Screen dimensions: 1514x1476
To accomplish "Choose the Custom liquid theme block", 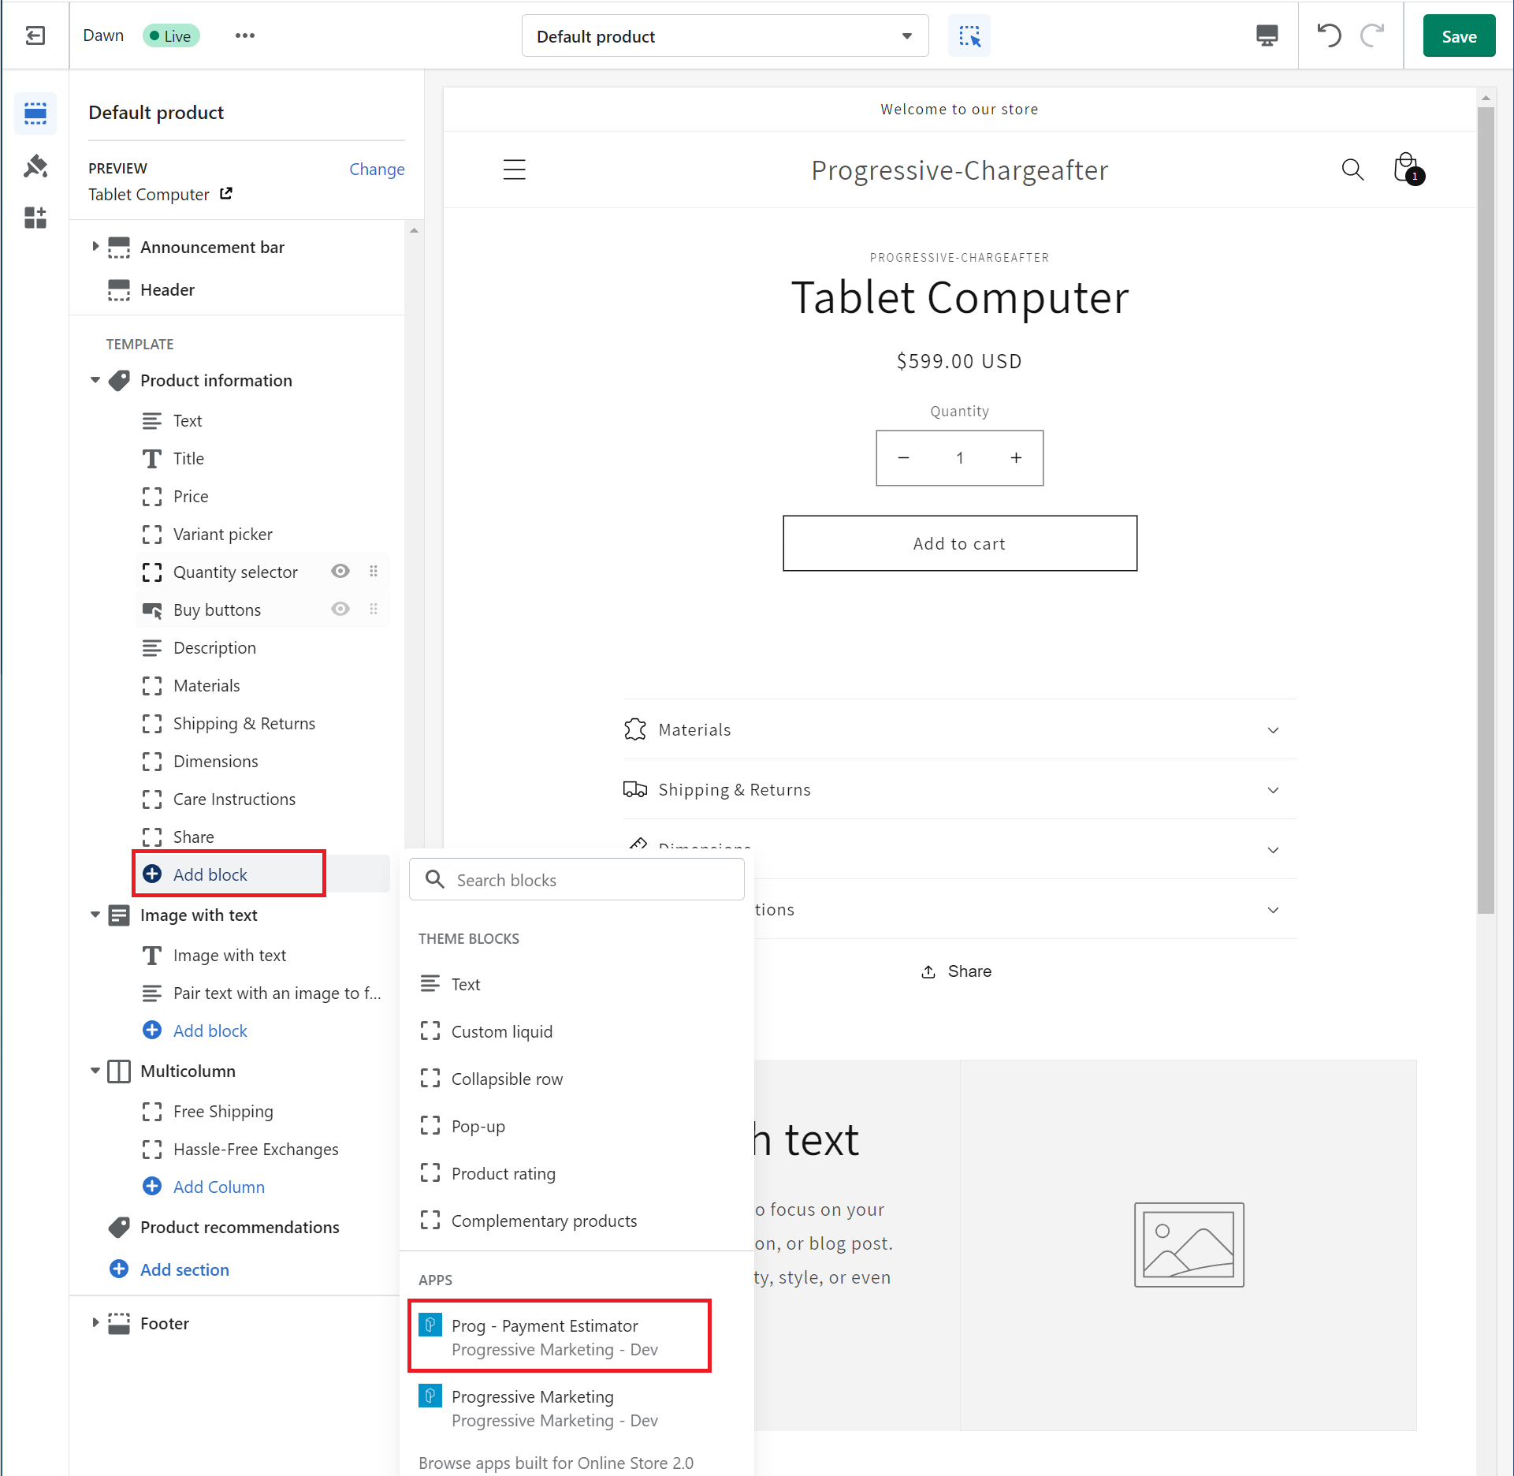I will (501, 1031).
